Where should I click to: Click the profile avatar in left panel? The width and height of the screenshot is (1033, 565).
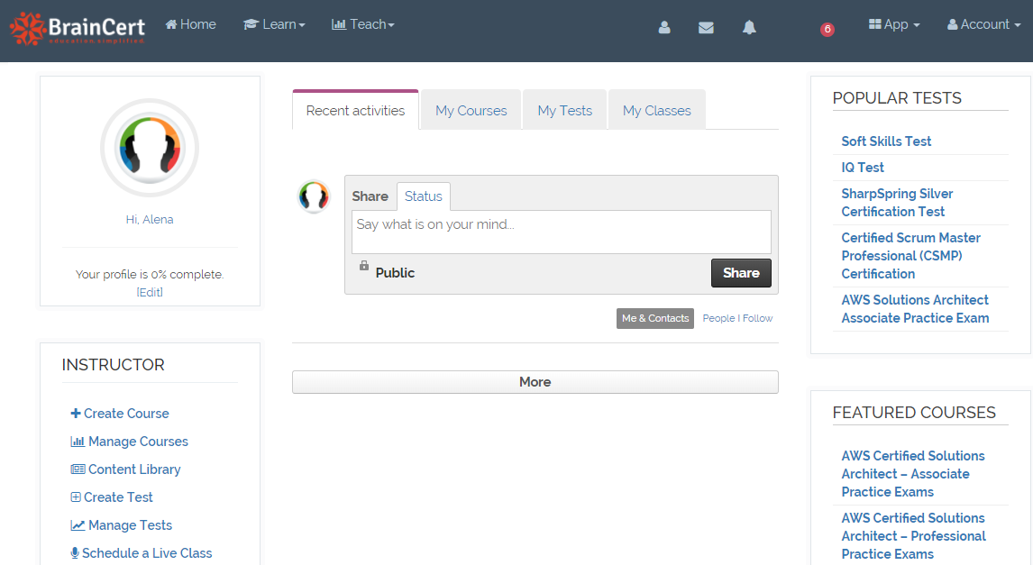[x=150, y=148]
